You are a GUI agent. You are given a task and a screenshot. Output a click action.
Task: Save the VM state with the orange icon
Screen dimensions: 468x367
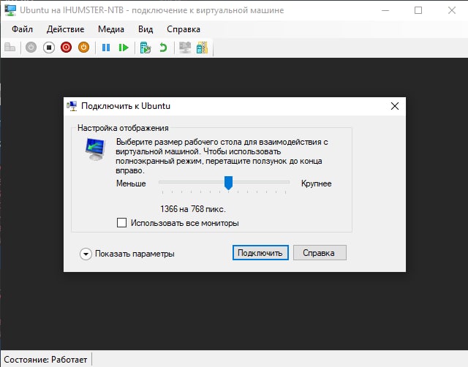[x=84, y=48]
